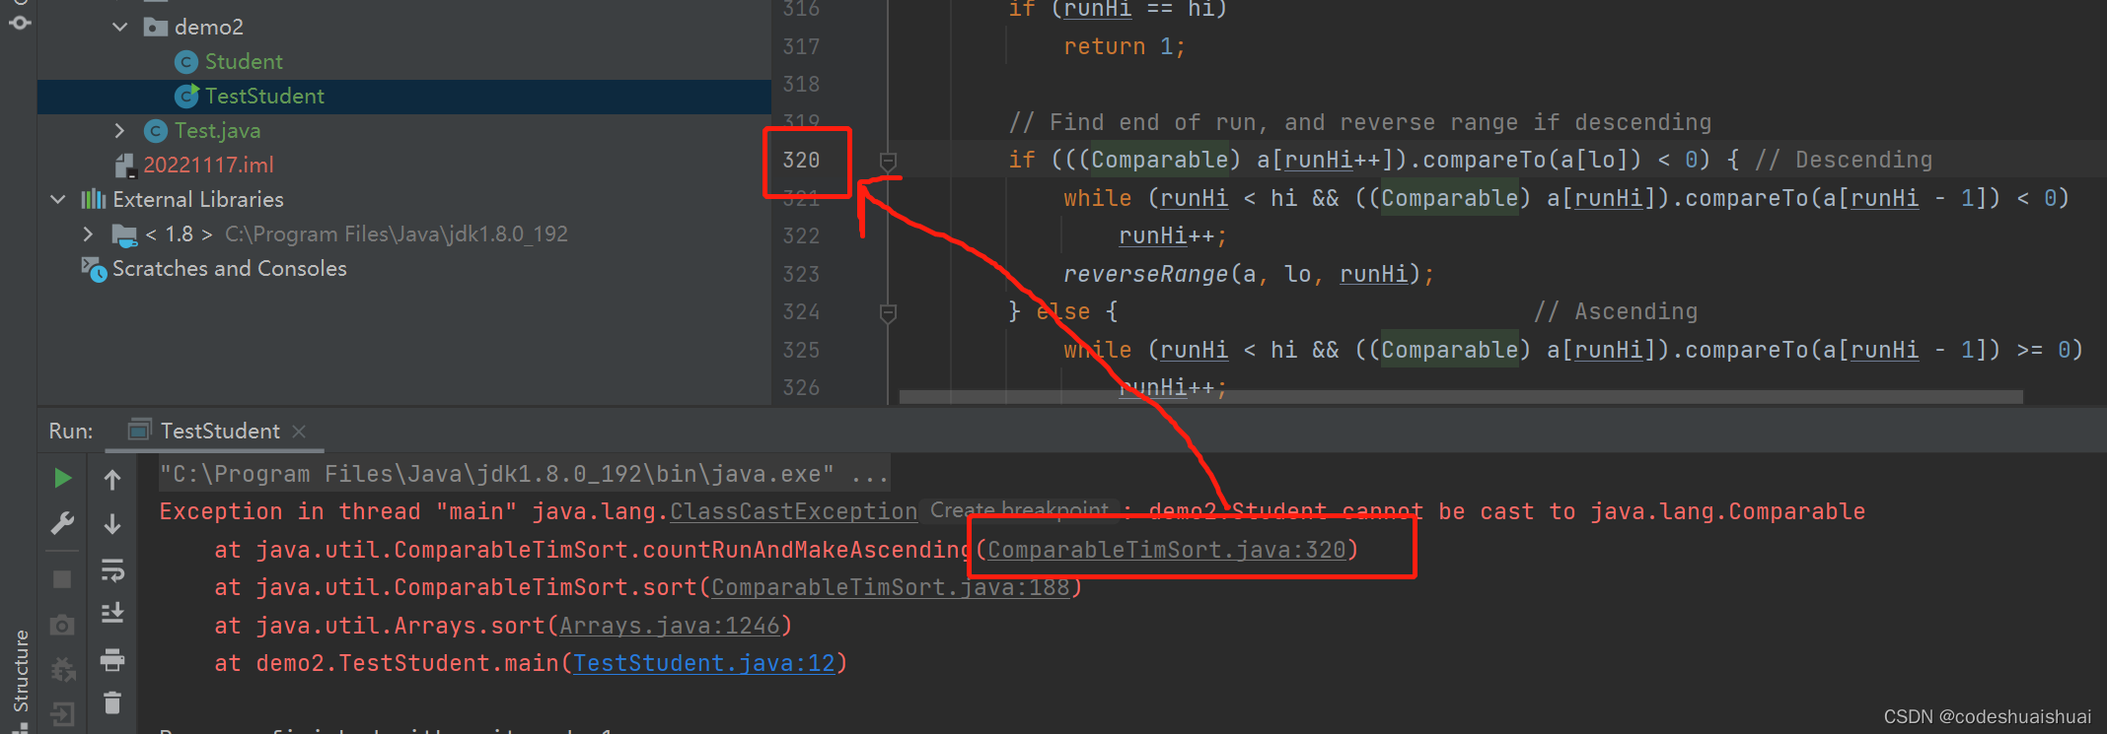This screenshot has width=2107, height=734.
Task: Close the TestStudent run tab
Action: pos(299,432)
